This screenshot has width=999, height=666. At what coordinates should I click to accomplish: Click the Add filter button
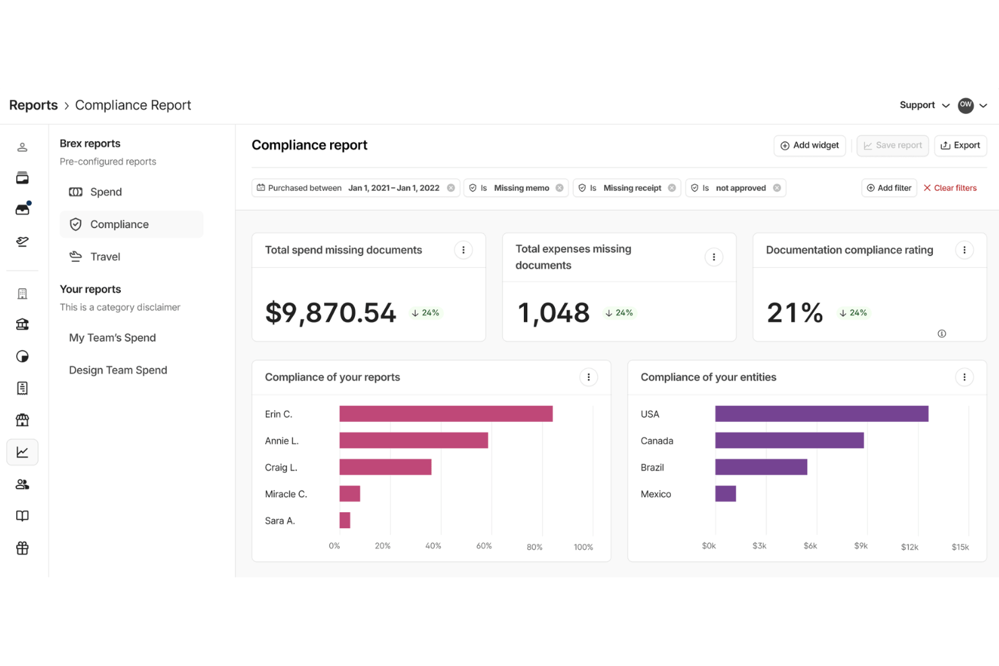tap(889, 188)
